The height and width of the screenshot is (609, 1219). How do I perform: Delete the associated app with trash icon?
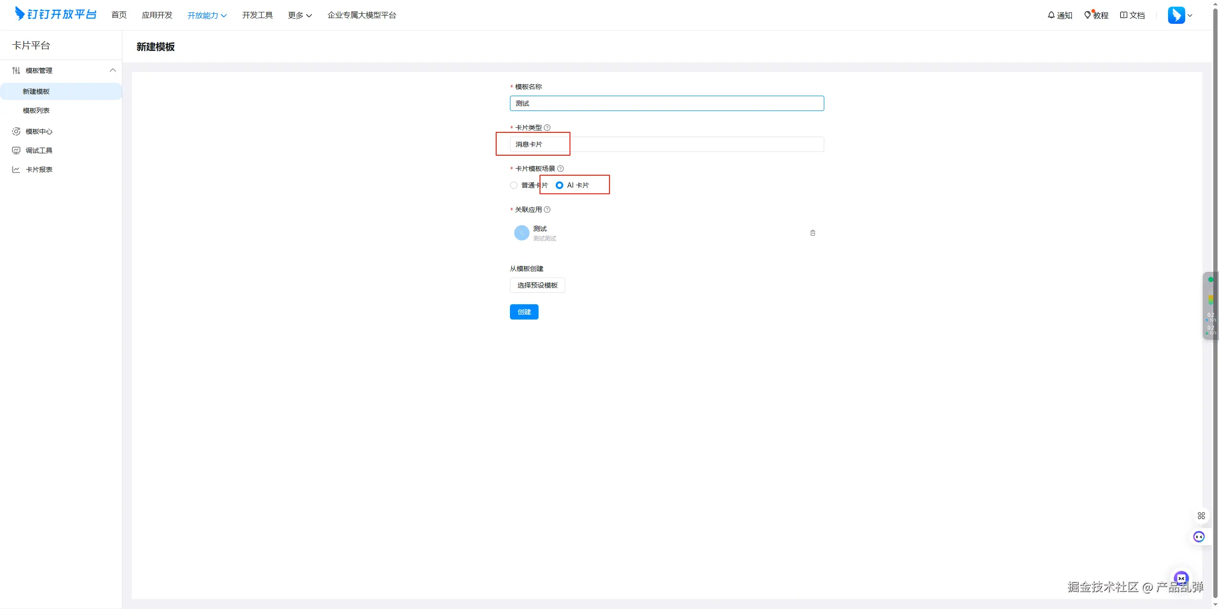pos(813,233)
